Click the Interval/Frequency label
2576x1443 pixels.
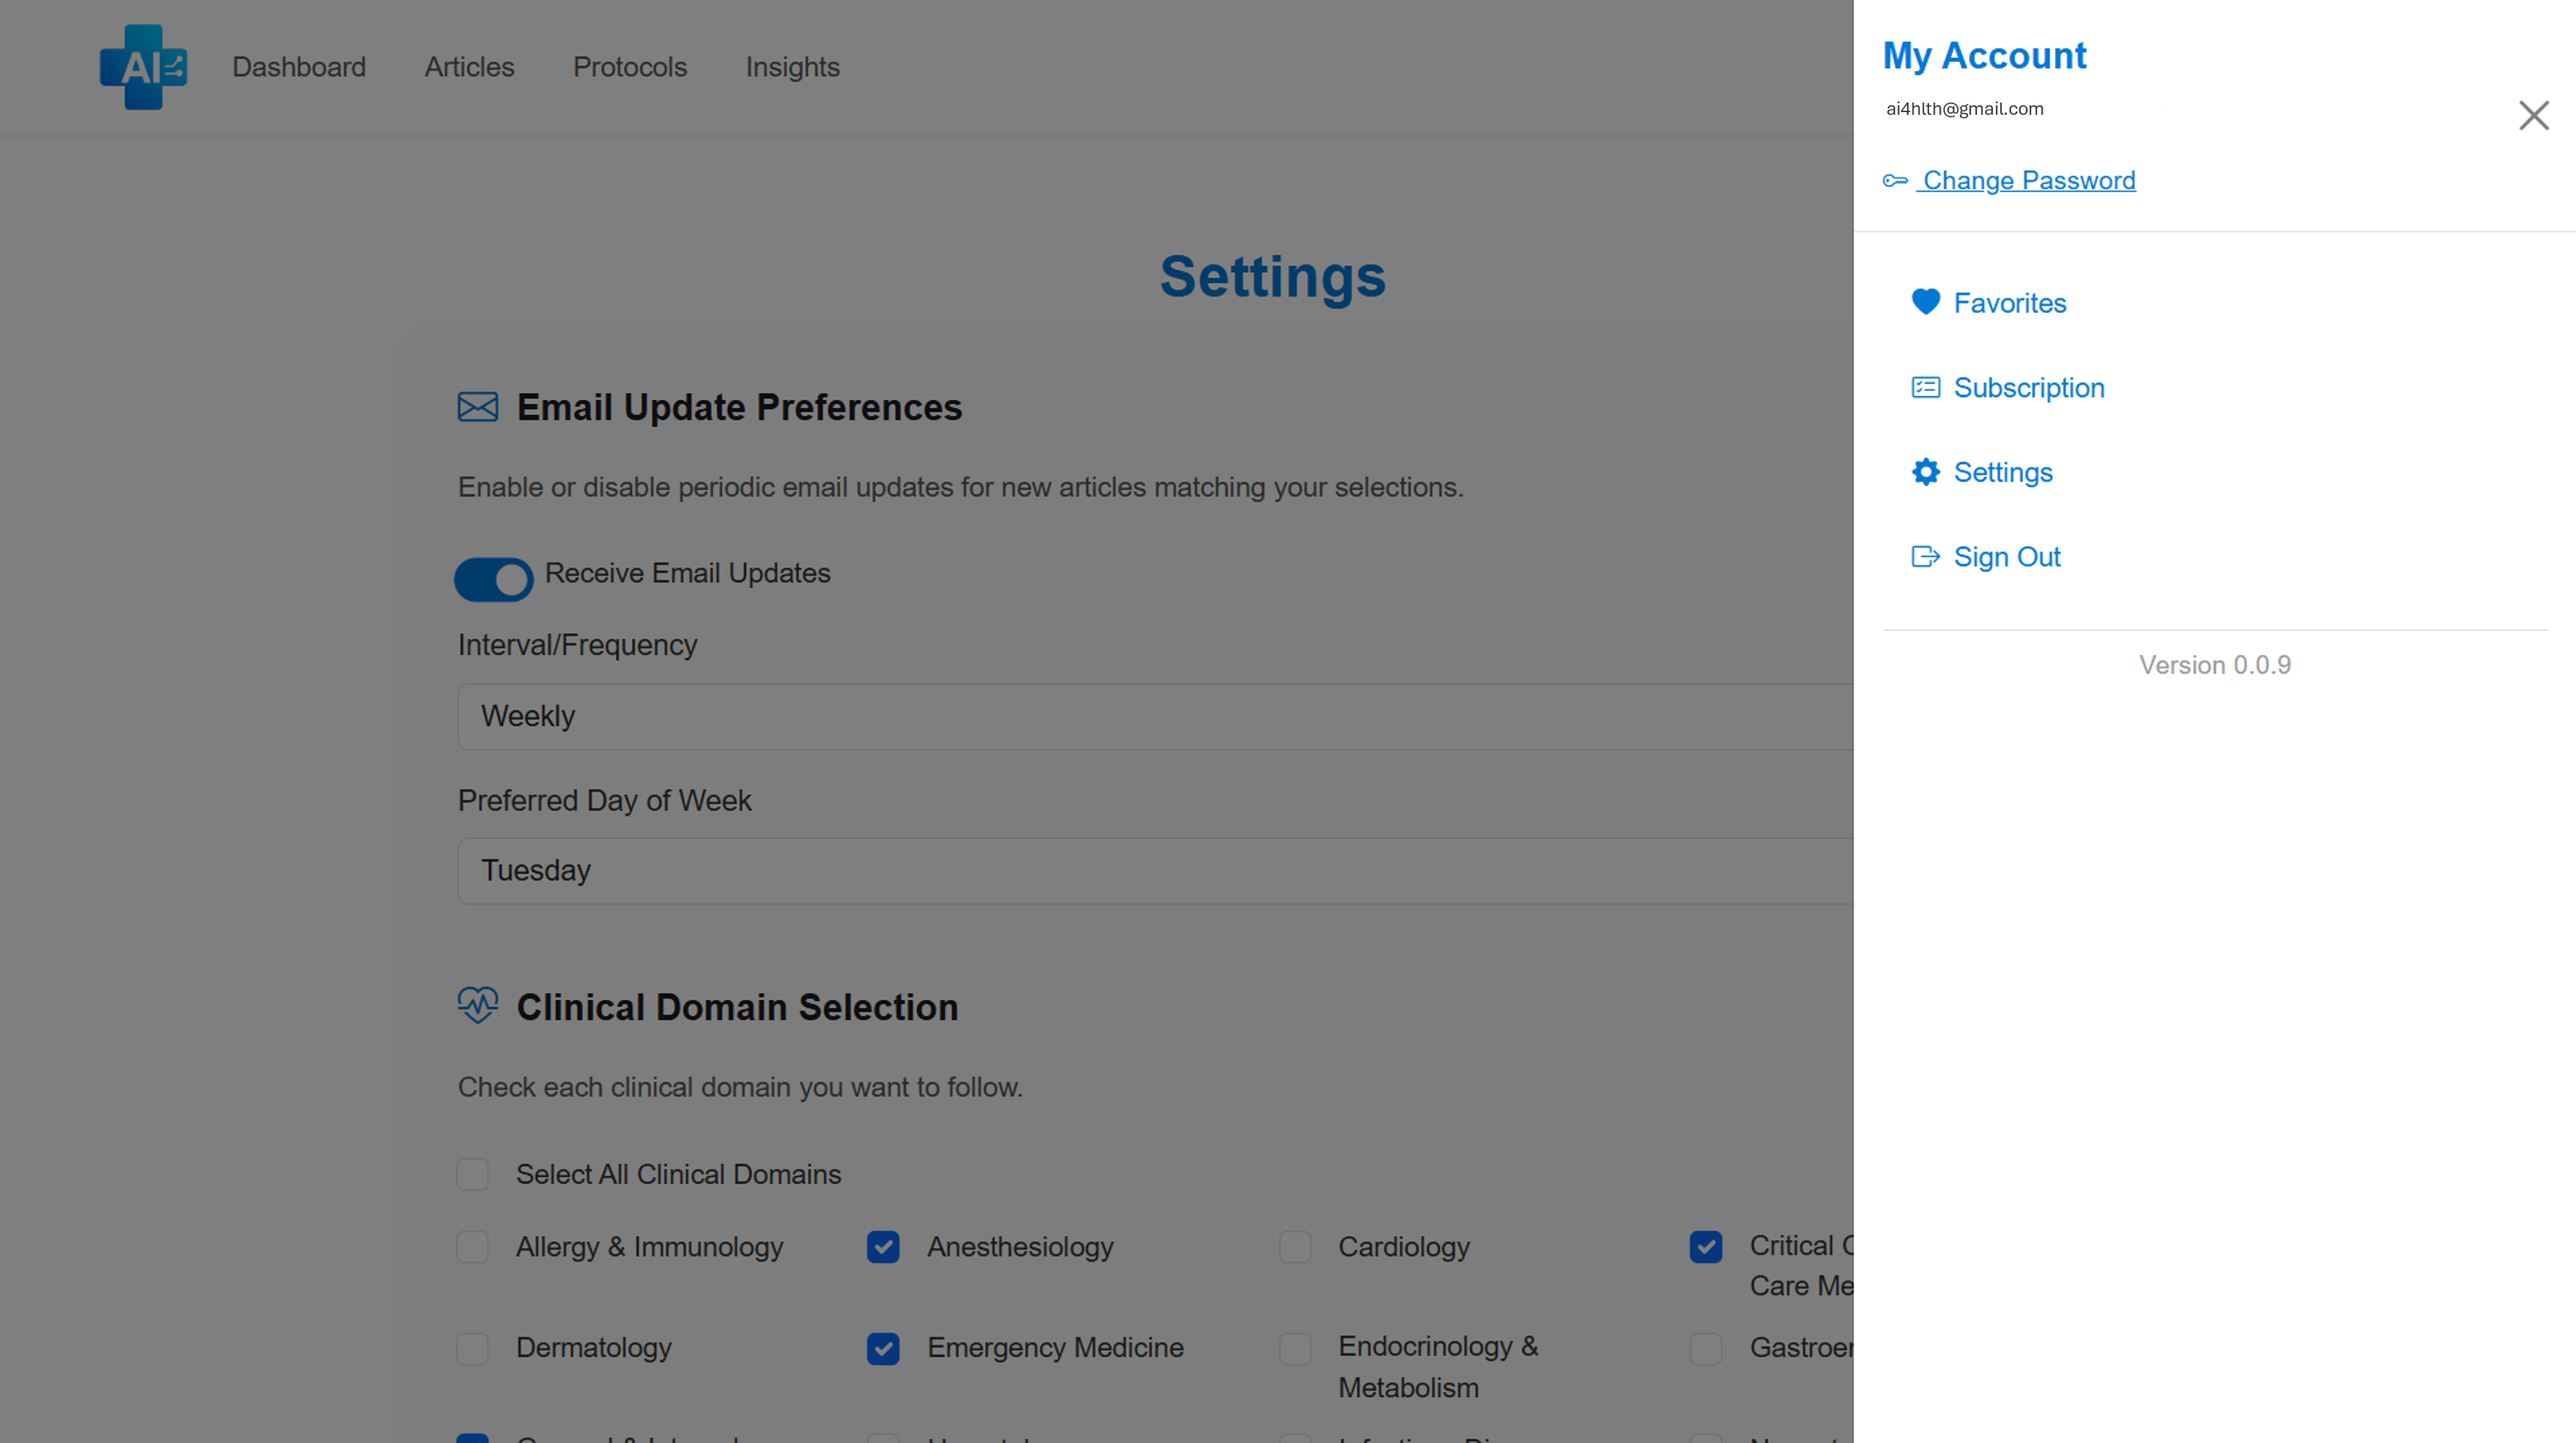coord(577,645)
